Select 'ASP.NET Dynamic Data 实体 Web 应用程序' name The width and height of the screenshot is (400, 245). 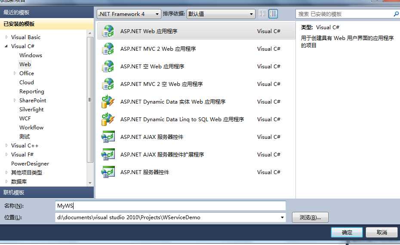(173, 102)
